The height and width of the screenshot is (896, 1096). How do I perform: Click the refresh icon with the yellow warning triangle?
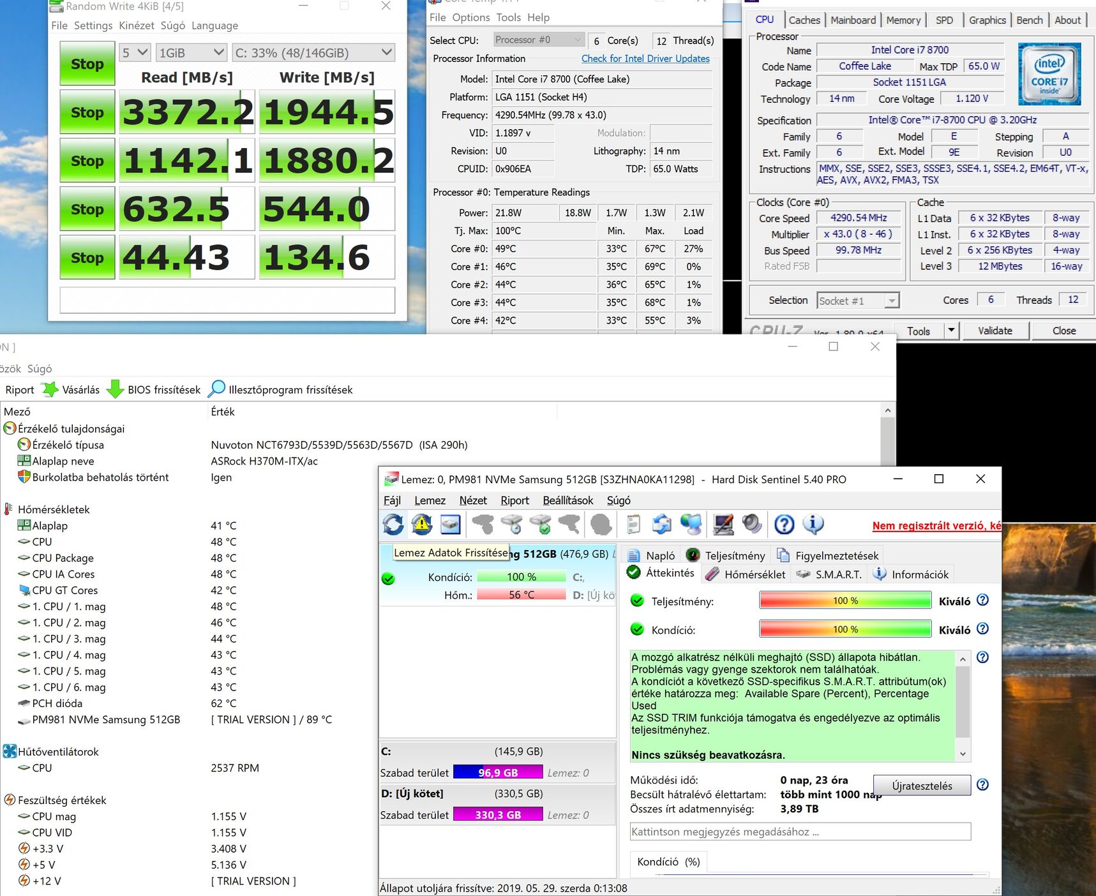[x=422, y=525]
